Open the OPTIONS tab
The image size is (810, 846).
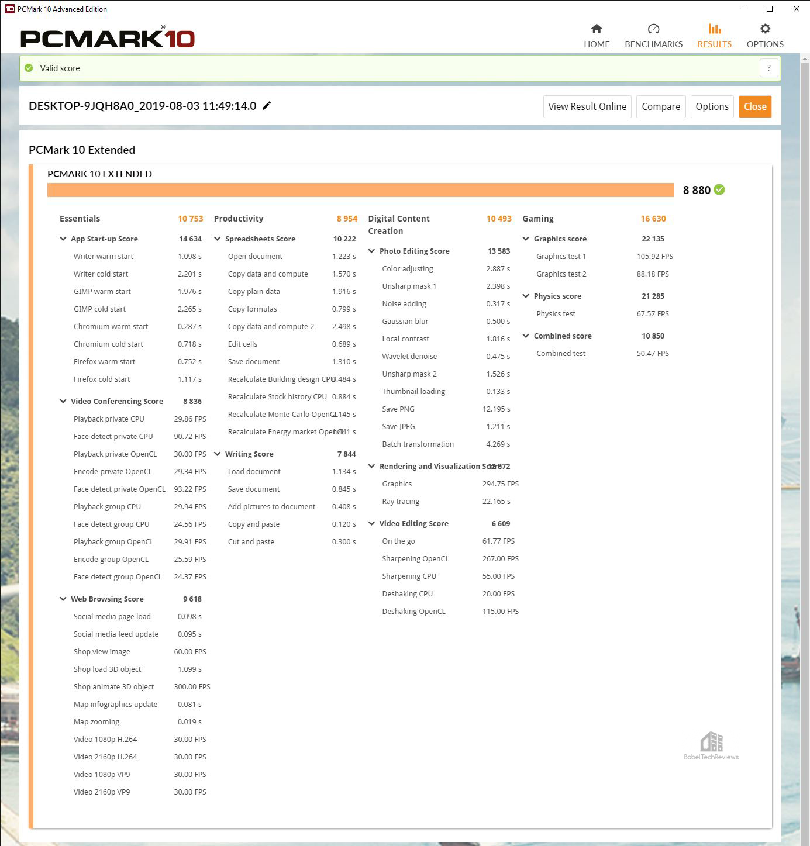765,36
